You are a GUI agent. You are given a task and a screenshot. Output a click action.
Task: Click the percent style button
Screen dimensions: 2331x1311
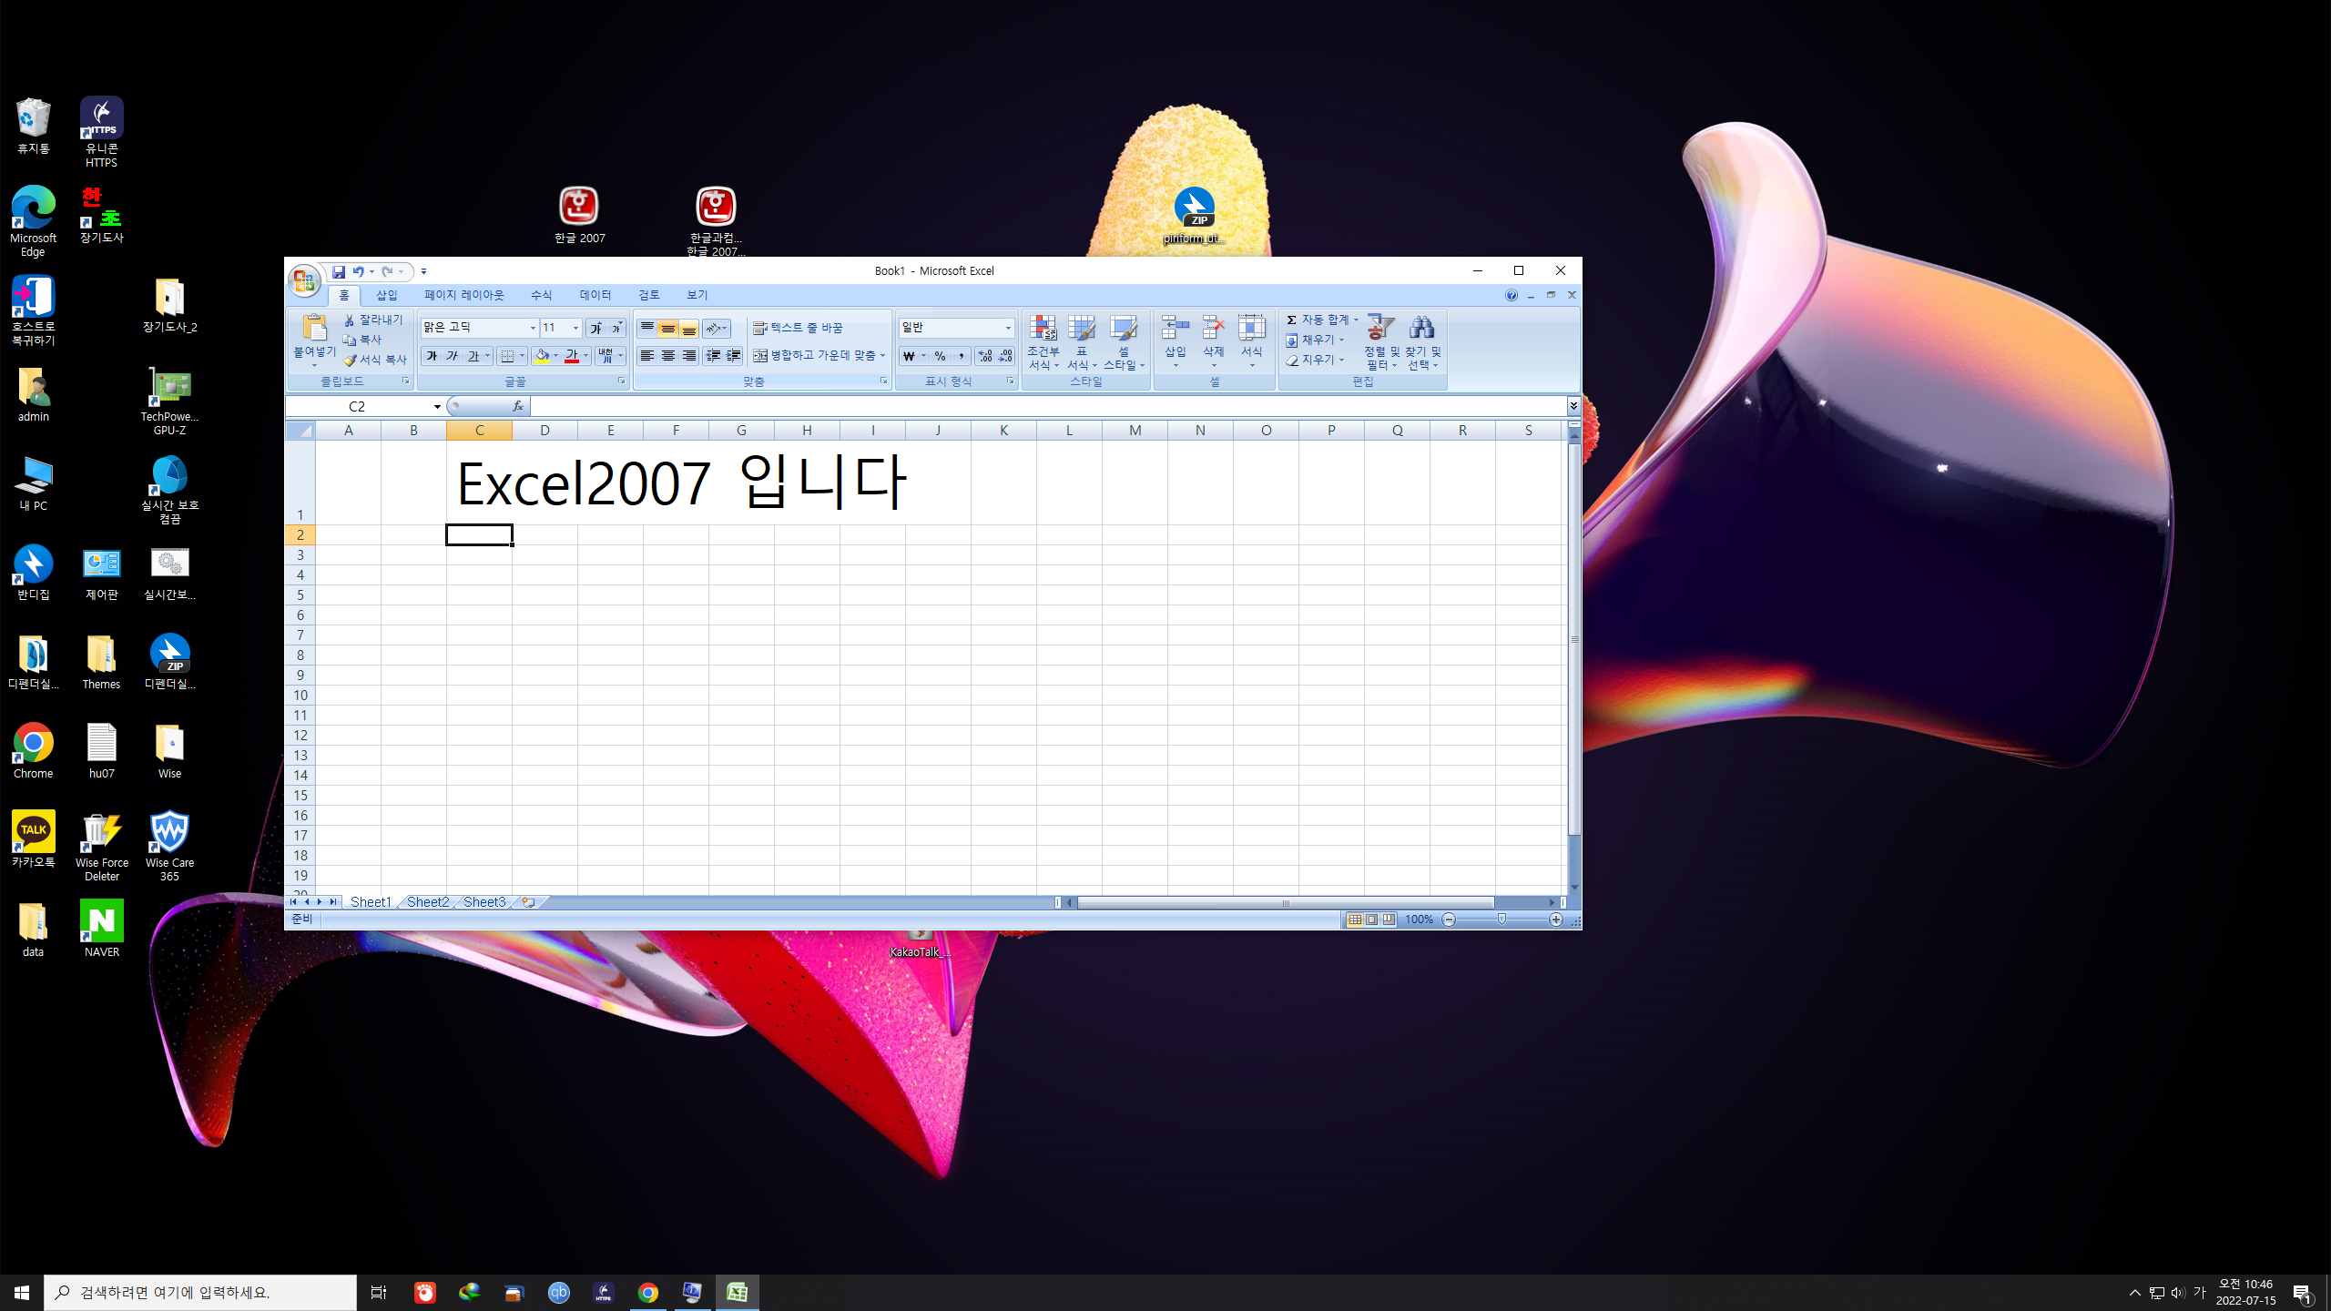pyautogui.click(x=941, y=356)
